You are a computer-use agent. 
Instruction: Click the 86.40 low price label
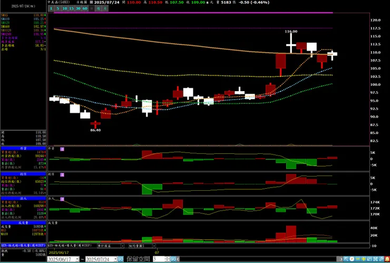[x=95, y=130]
